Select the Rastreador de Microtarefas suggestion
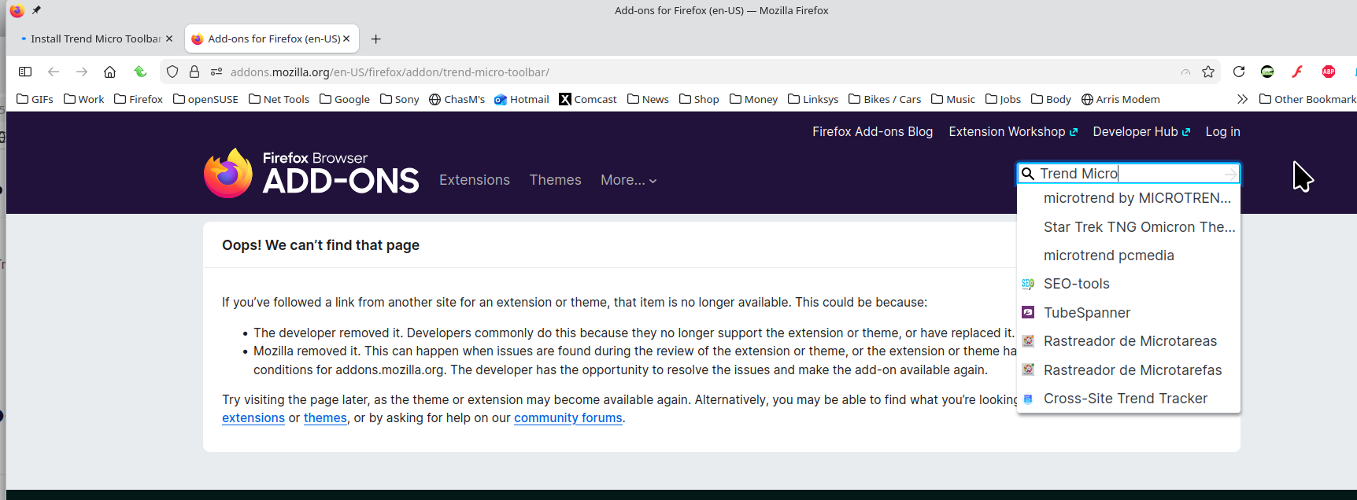Screen dimensions: 1357x500 point(1129,369)
